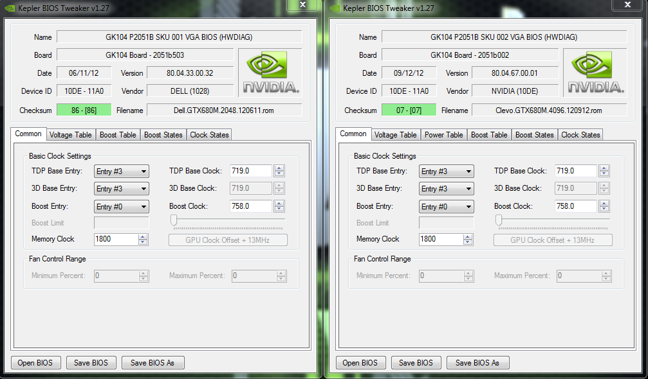
Task: Click vendor DELL (1028) field
Action: (190, 91)
